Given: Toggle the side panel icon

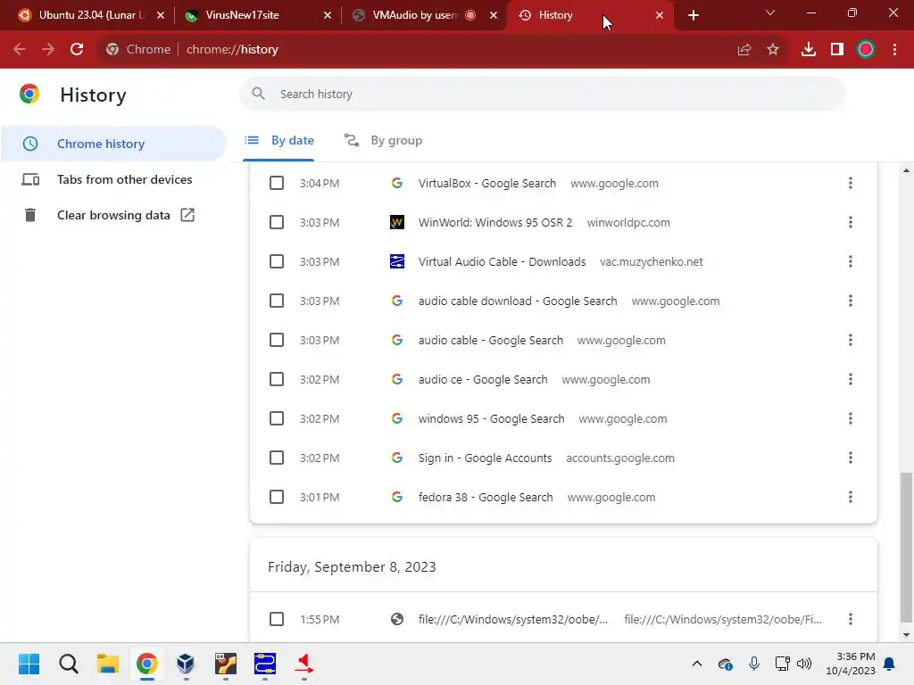Looking at the screenshot, I should 837,50.
